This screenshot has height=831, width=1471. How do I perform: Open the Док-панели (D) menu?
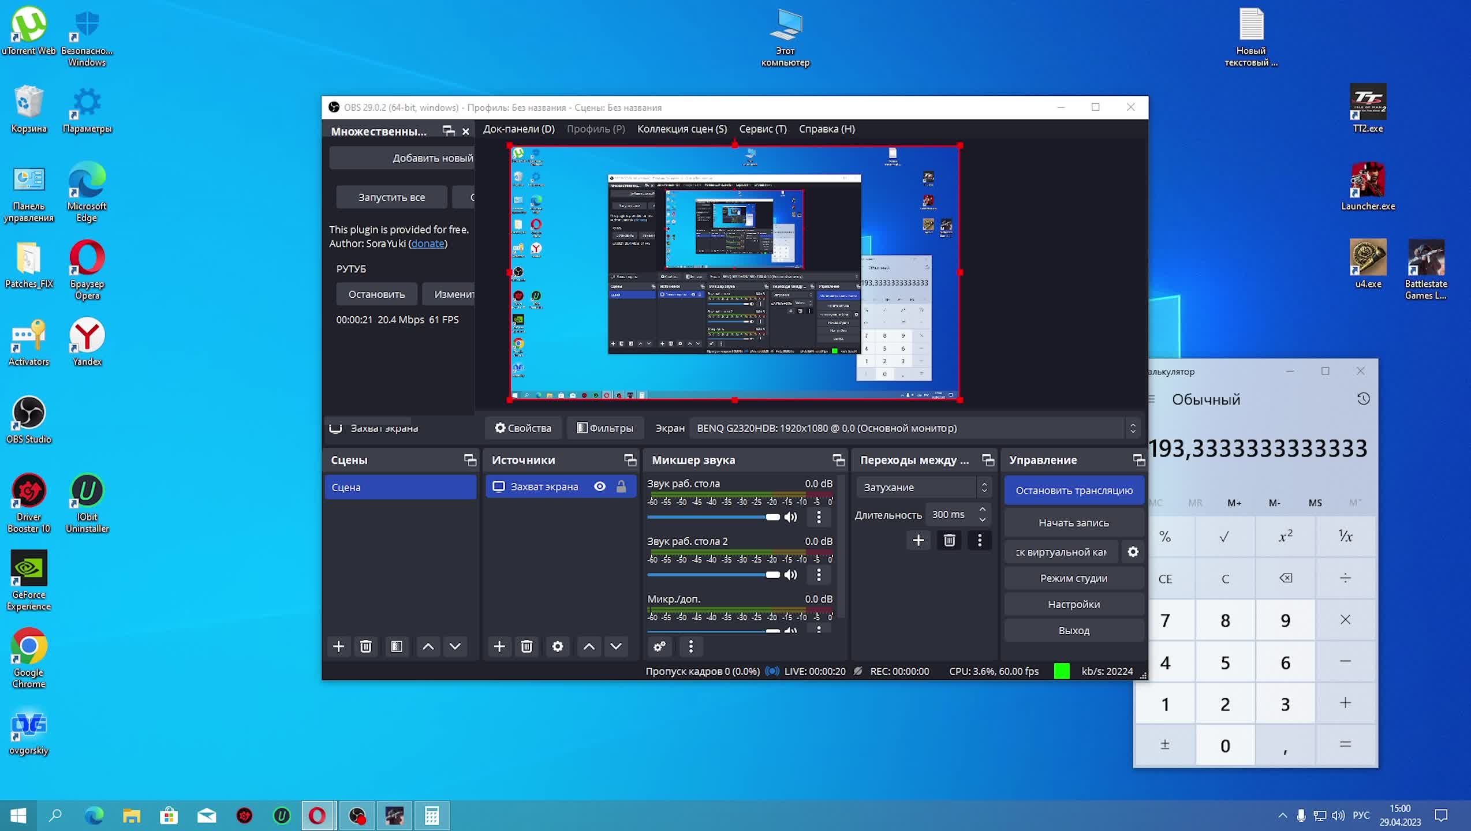(x=518, y=129)
